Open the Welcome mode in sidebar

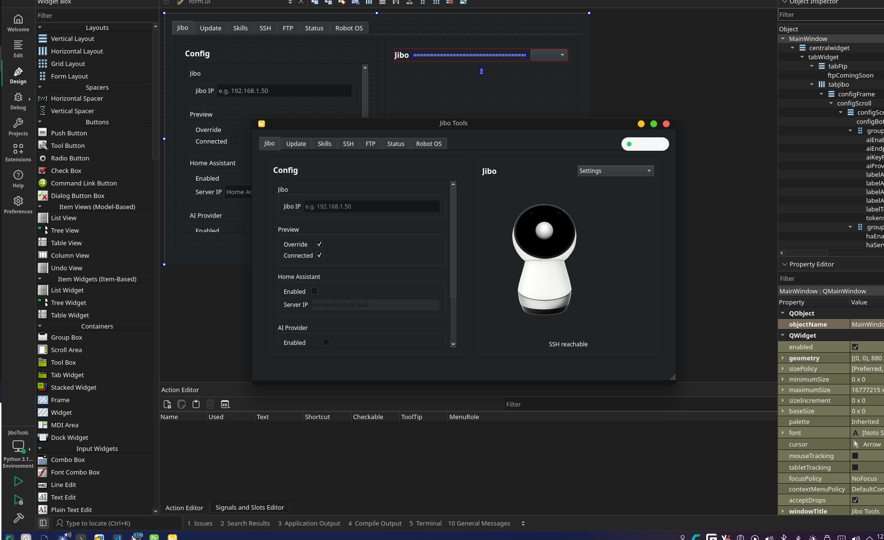(x=18, y=23)
